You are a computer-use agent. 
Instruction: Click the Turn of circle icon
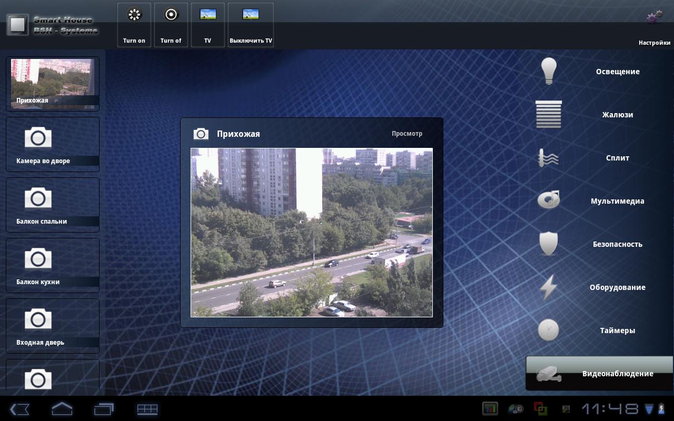[x=171, y=14]
